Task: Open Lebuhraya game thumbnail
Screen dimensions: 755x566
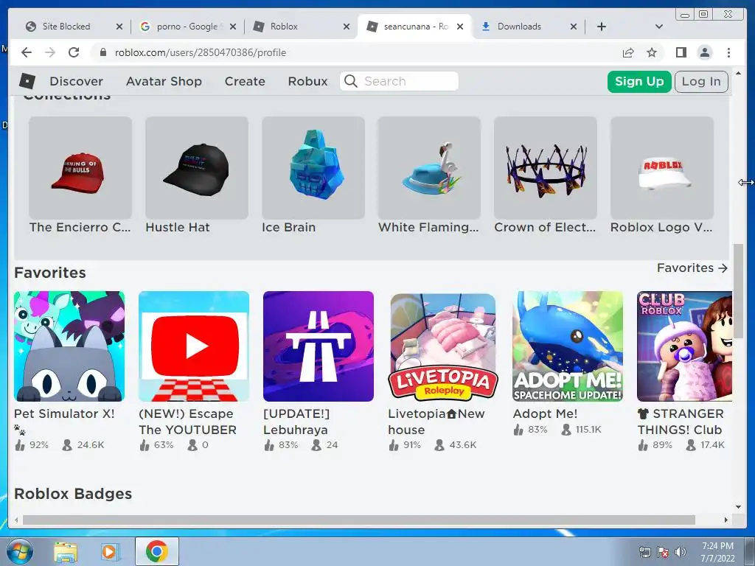Action: (319, 346)
